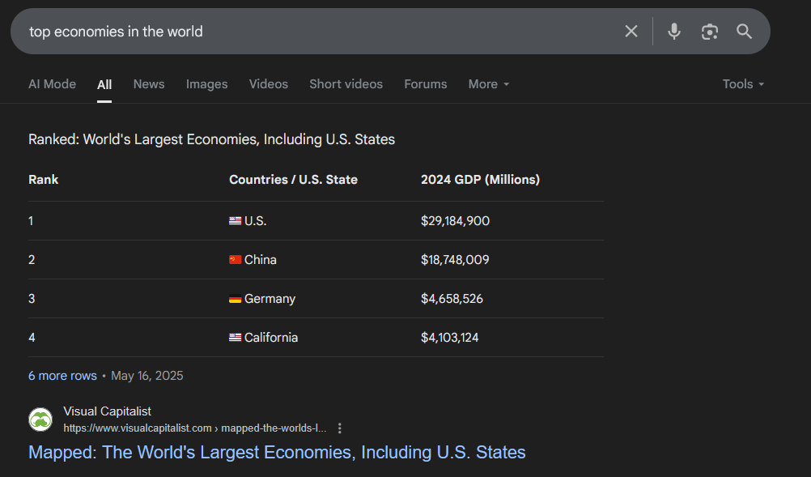
Task: Open the Forums tab
Action: tap(426, 84)
